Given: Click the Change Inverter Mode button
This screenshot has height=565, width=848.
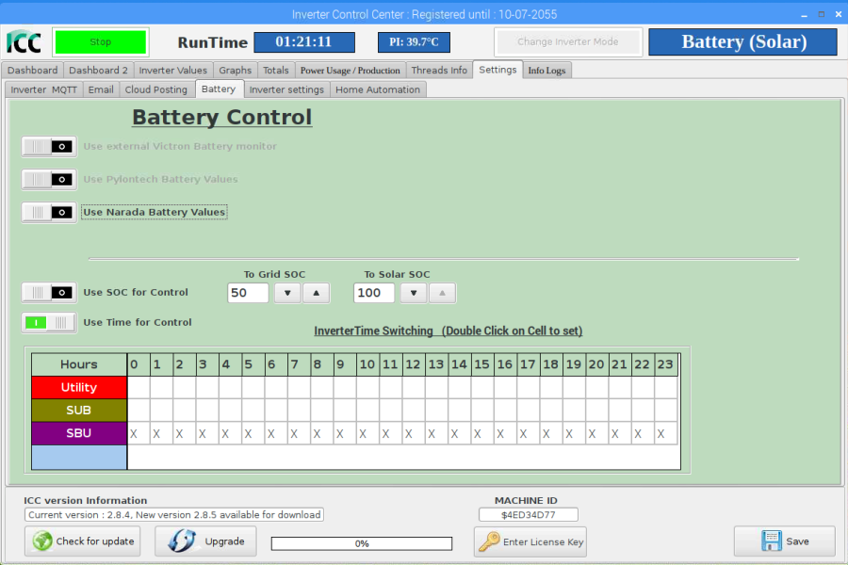Looking at the screenshot, I should 567,42.
